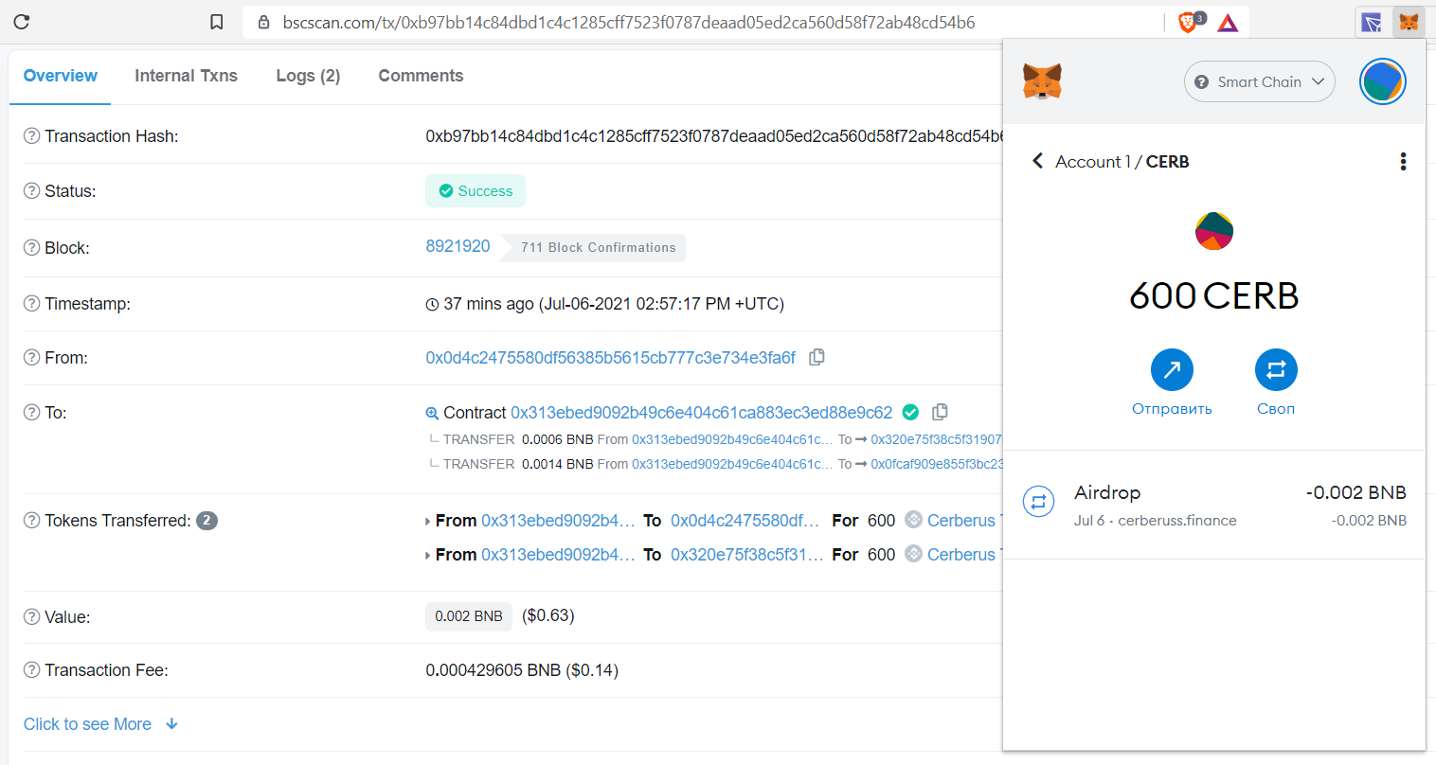Reload the page with the refresh icon
This screenshot has height=765, width=1436.
tap(22, 22)
